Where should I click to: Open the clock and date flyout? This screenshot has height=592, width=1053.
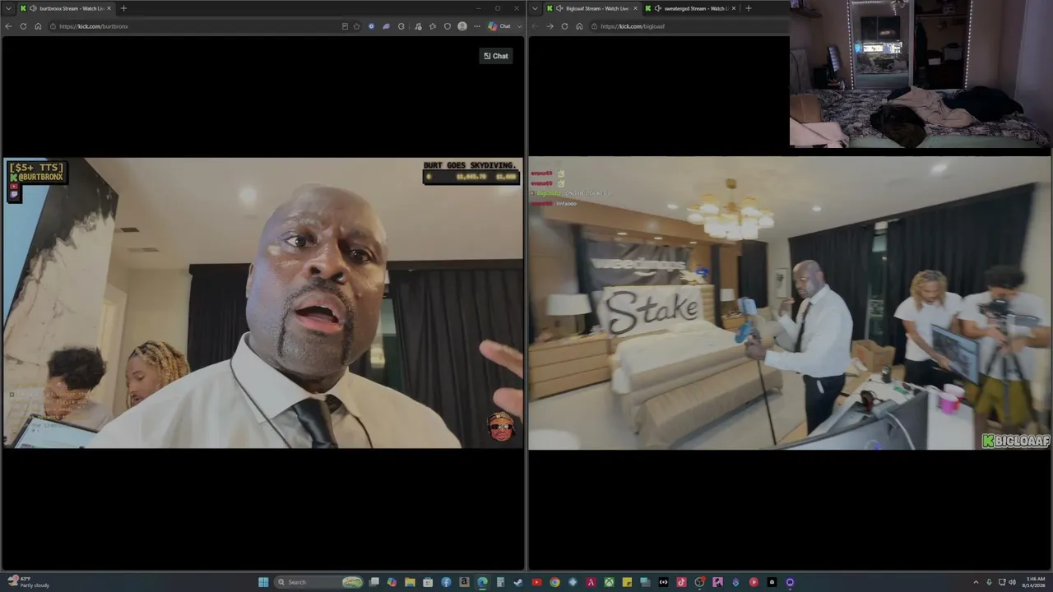pos(1035,582)
